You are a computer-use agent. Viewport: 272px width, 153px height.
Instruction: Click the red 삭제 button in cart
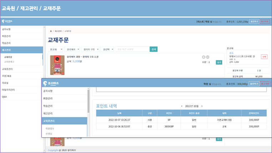click(264, 56)
